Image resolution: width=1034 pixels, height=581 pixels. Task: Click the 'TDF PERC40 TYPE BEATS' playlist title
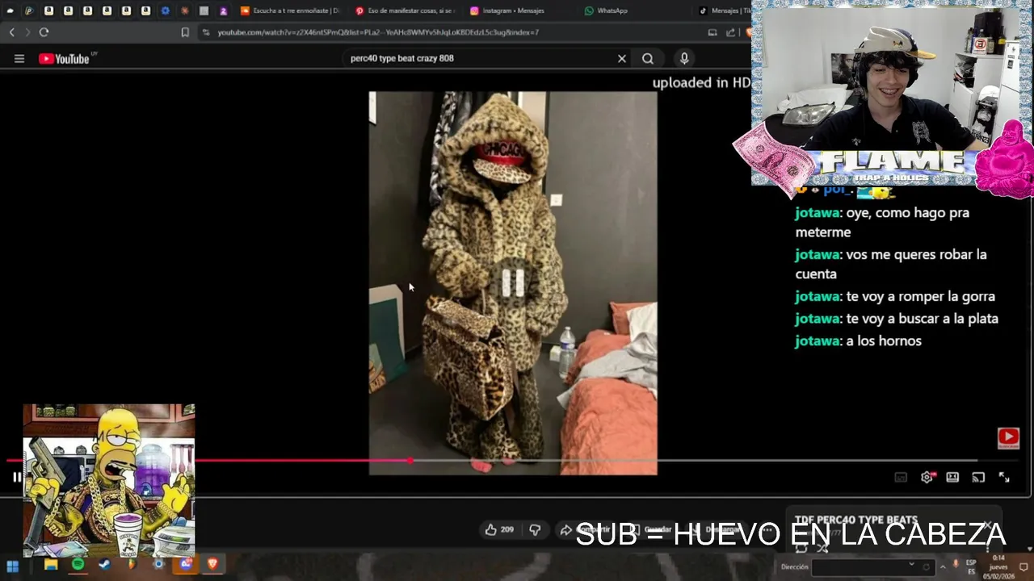pyautogui.click(x=856, y=520)
